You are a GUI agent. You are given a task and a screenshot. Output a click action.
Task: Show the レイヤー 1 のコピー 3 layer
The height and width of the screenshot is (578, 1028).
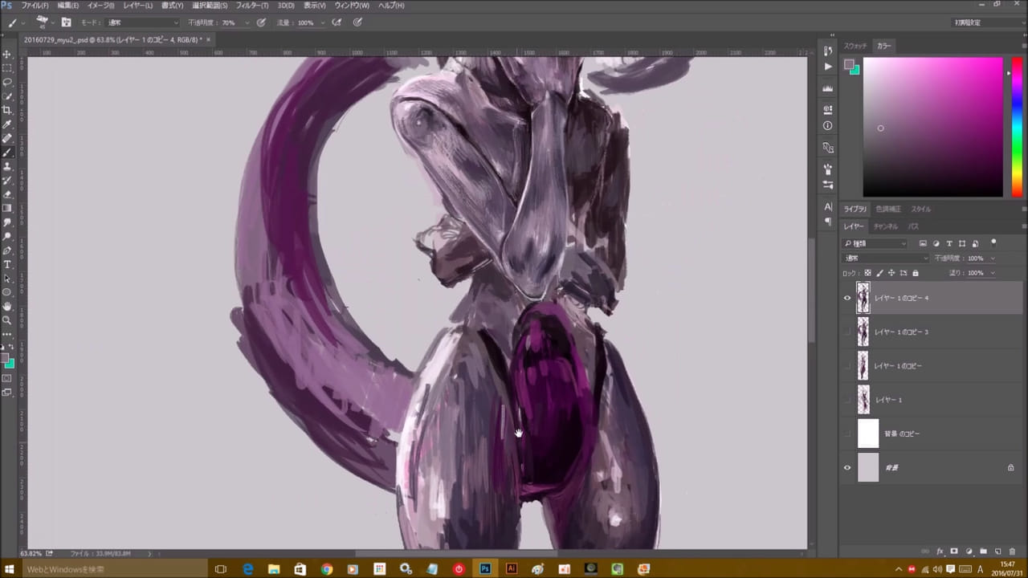click(x=846, y=332)
